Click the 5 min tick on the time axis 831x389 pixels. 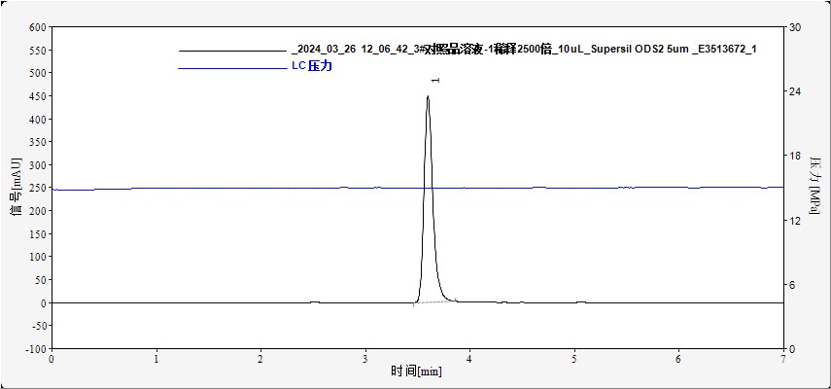pos(574,359)
